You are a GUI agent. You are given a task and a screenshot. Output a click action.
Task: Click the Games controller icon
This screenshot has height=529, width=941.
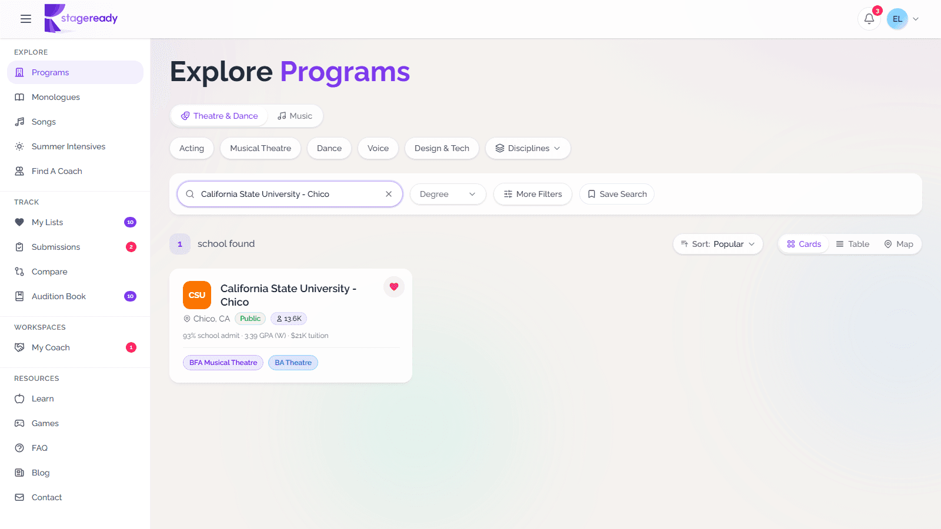[x=19, y=423]
